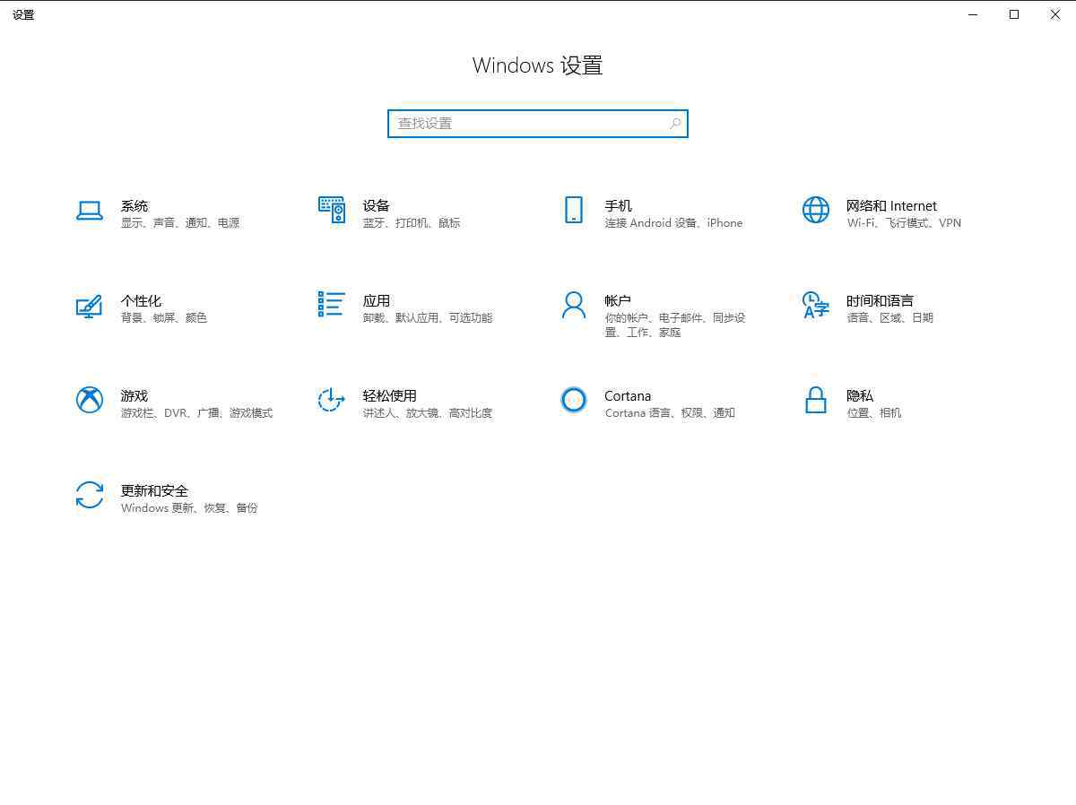
Task: Select the 时间和语言 heading text
Action: (881, 301)
